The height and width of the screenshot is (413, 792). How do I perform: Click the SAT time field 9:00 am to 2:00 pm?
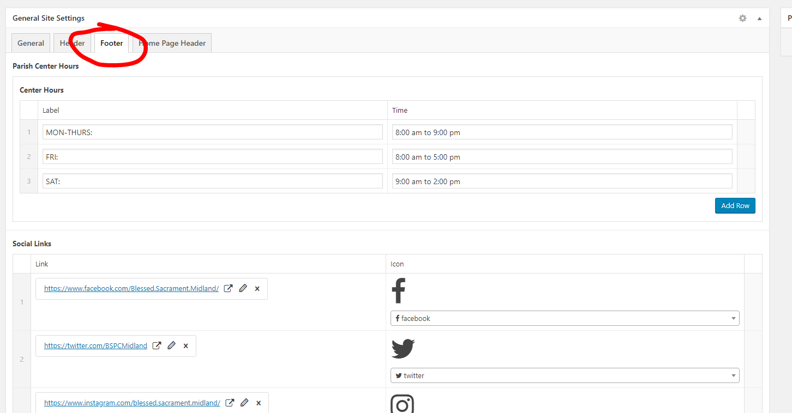(562, 181)
